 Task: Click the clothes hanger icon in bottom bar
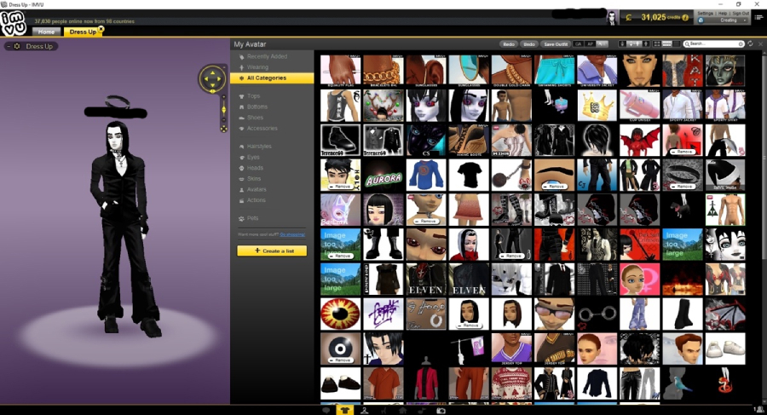(365, 411)
